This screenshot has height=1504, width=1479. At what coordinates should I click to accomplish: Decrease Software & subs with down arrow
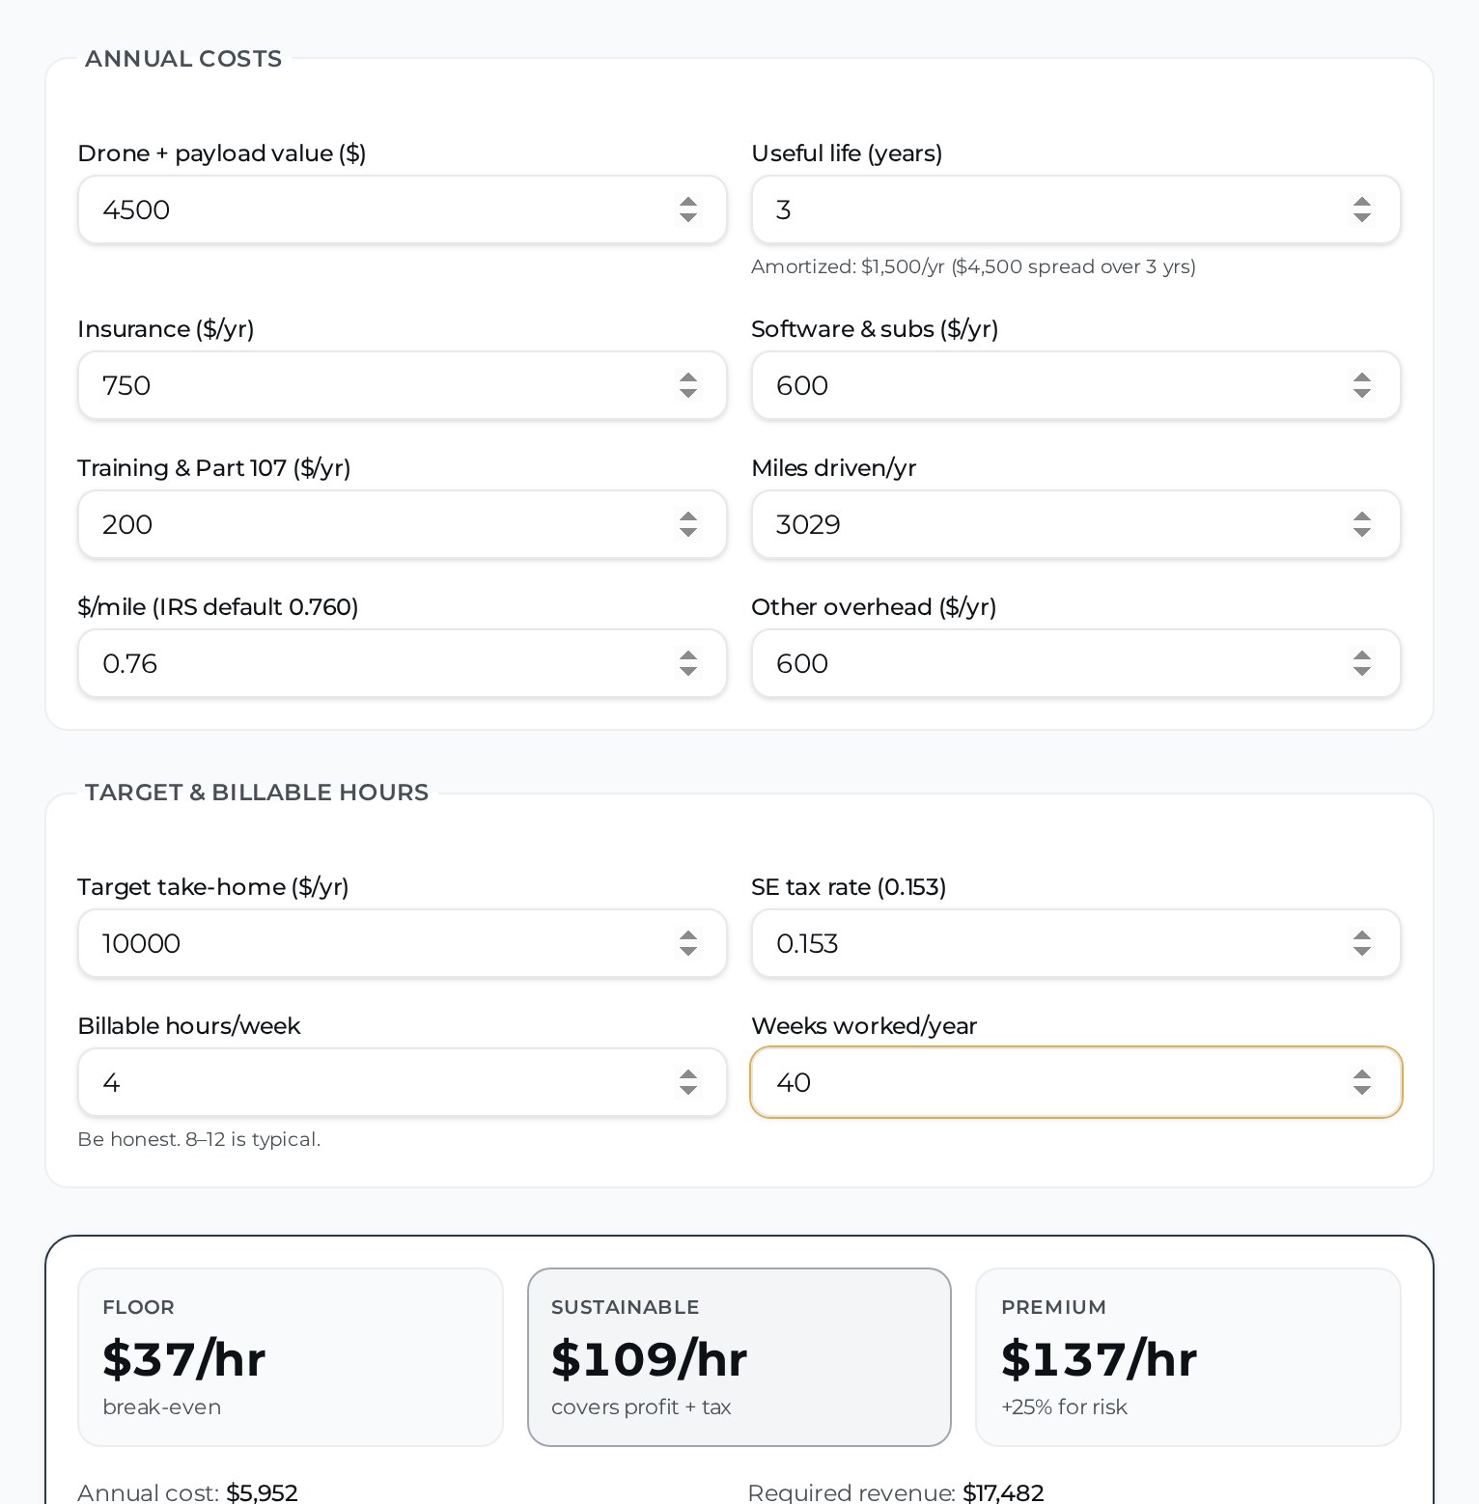pyautogui.click(x=1361, y=394)
